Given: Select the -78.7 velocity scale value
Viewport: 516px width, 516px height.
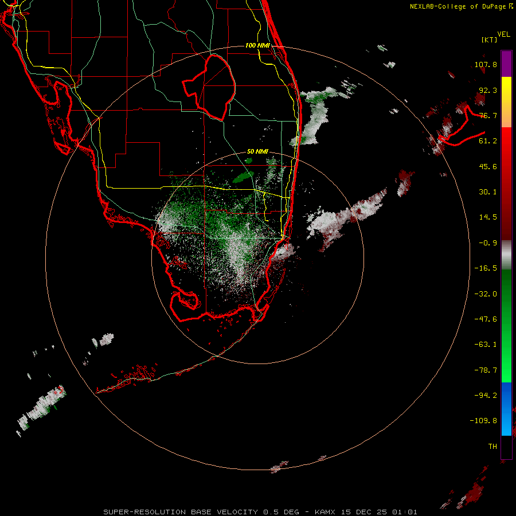Looking at the screenshot, I should point(486,370).
